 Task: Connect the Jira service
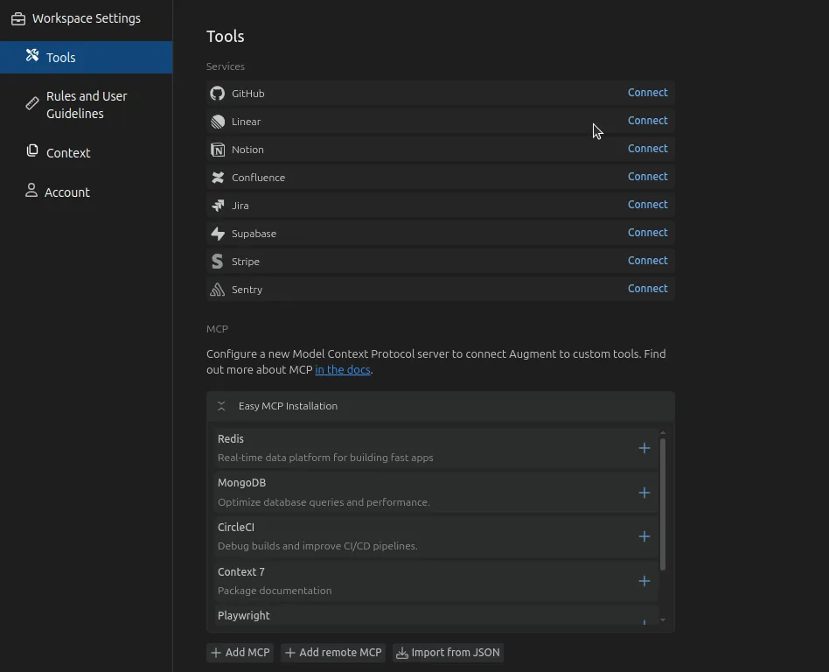(x=648, y=205)
